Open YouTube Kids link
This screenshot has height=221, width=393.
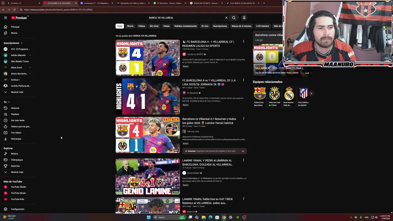(x=18, y=199)
